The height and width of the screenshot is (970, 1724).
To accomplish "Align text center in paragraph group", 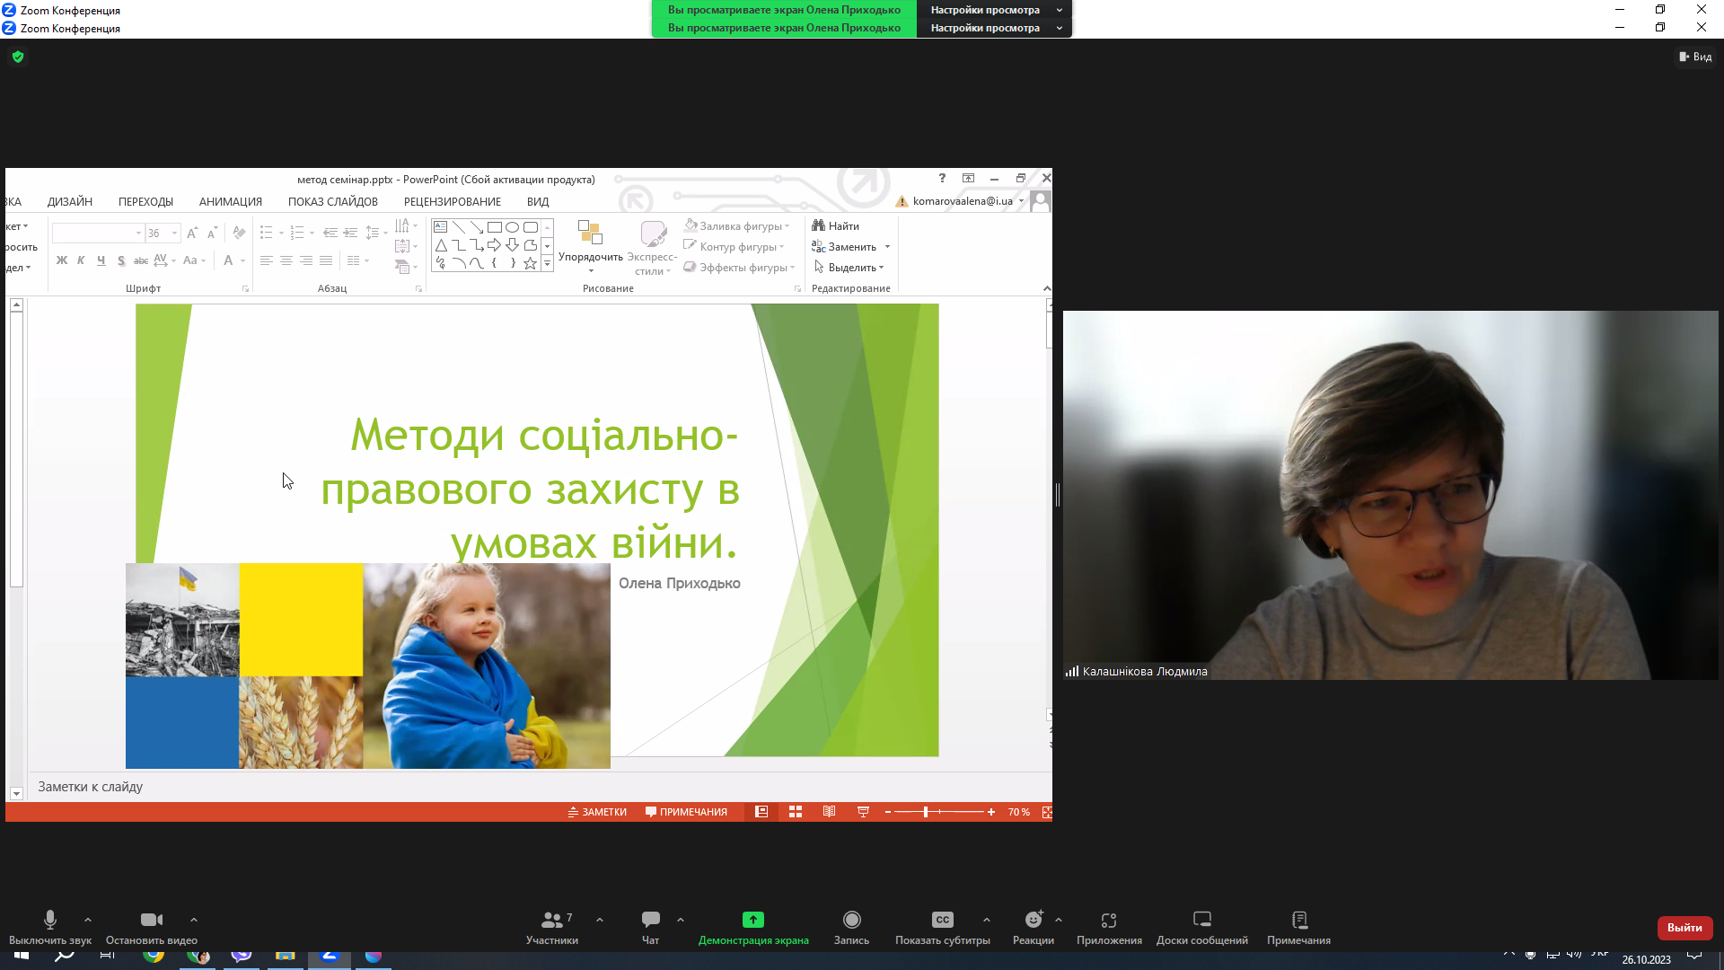I will tap(286, 260).
